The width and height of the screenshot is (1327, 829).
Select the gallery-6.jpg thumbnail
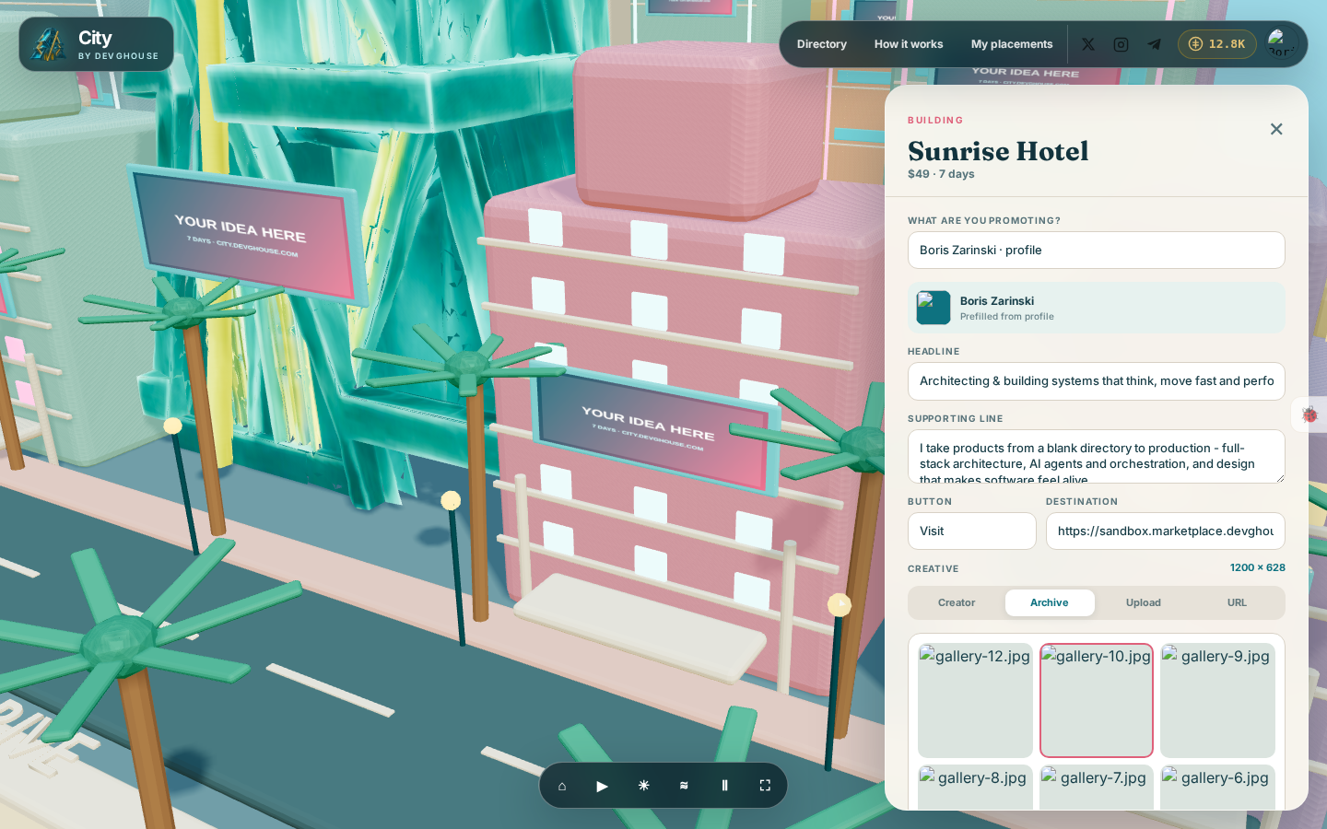pyautogui.click(x=1217, y=788)
